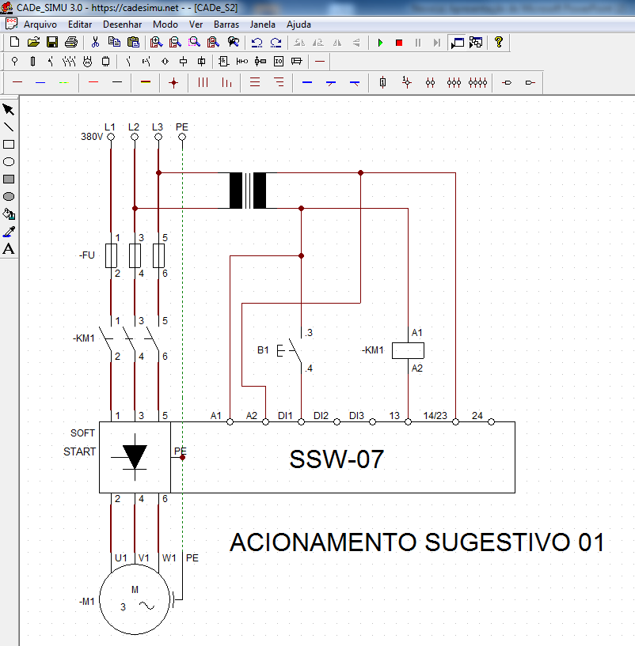Open the motors component category icon
This screenshot has width=635, height=646.
[x=87, y=62]
